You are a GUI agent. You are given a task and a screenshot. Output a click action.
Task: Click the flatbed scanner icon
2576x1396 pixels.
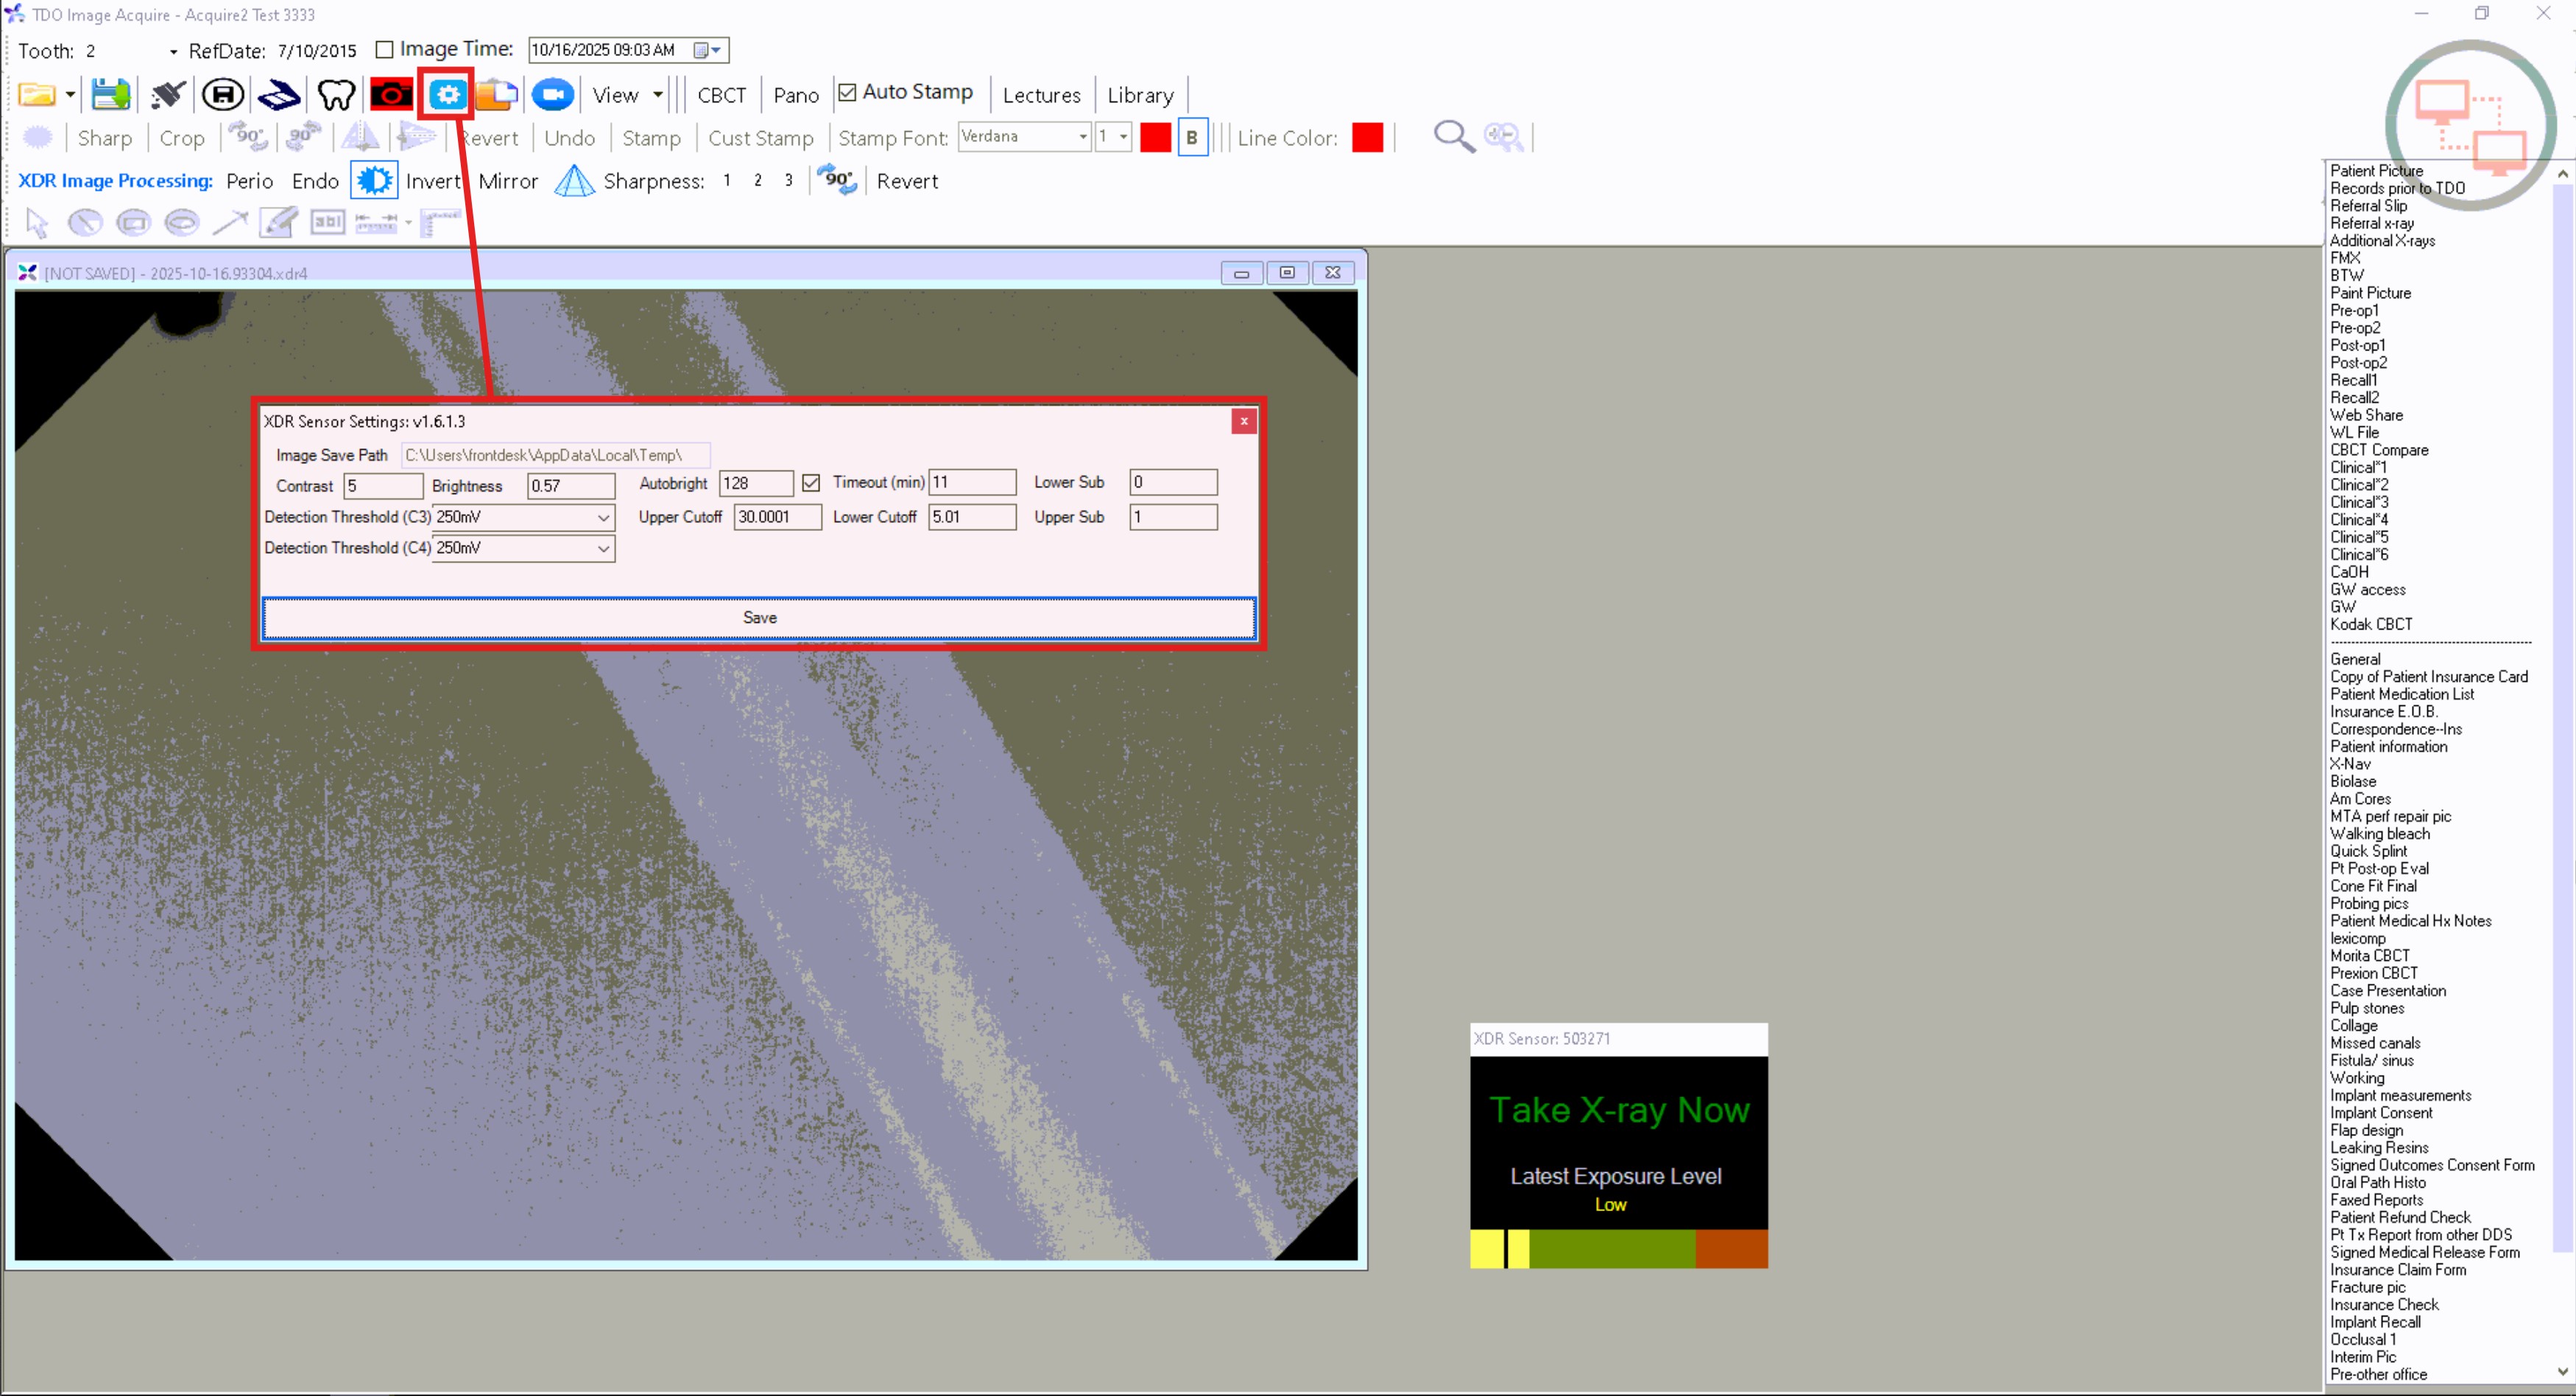coord(279,95)
